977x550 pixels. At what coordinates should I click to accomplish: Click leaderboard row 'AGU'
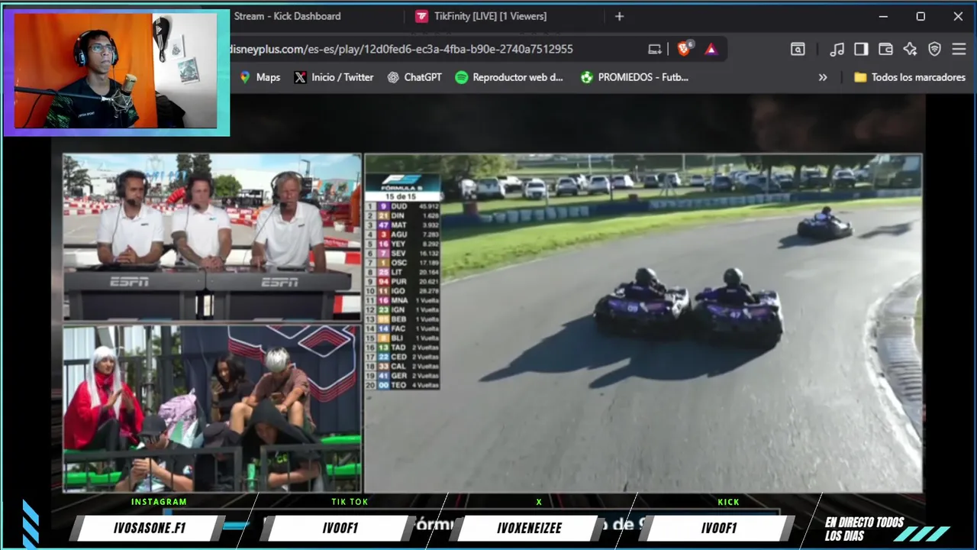click(402, 235)
